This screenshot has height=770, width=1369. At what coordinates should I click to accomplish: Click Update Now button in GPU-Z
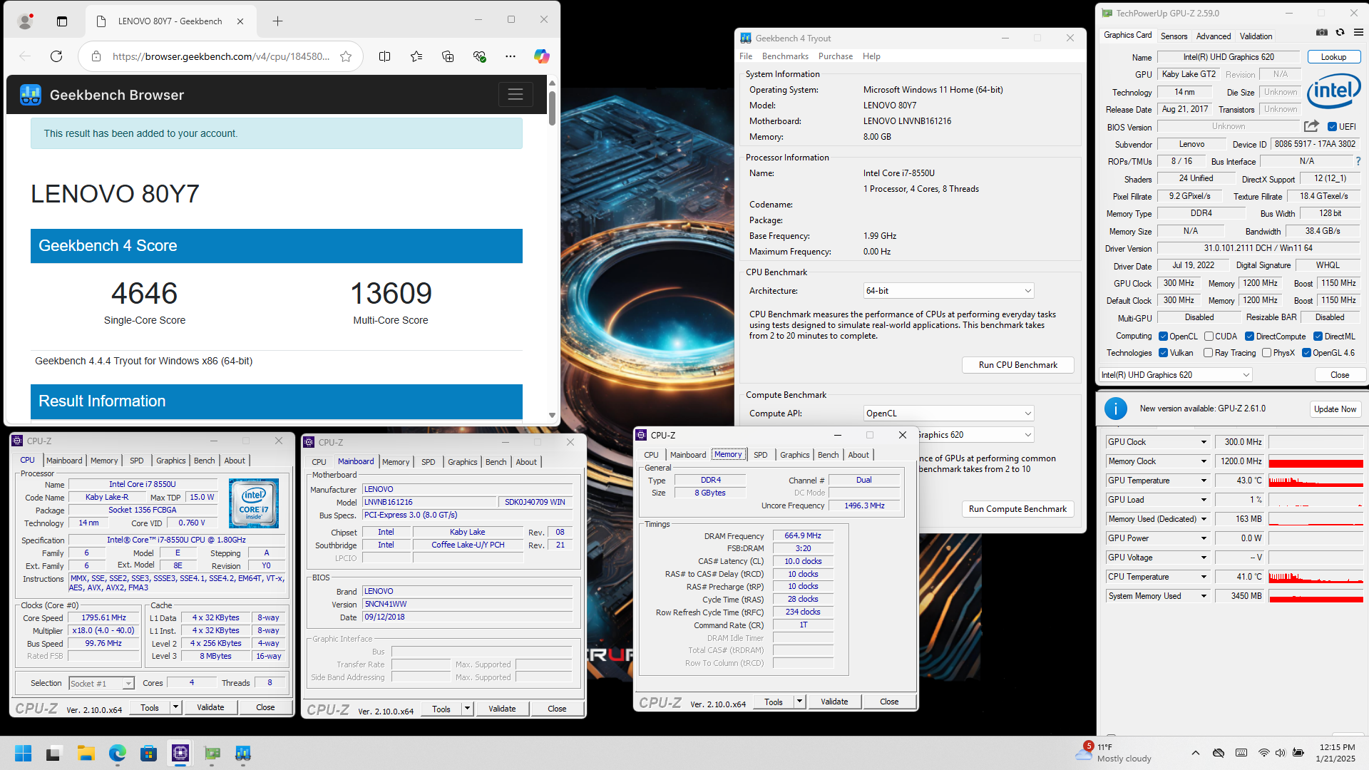pos(1335,409)
